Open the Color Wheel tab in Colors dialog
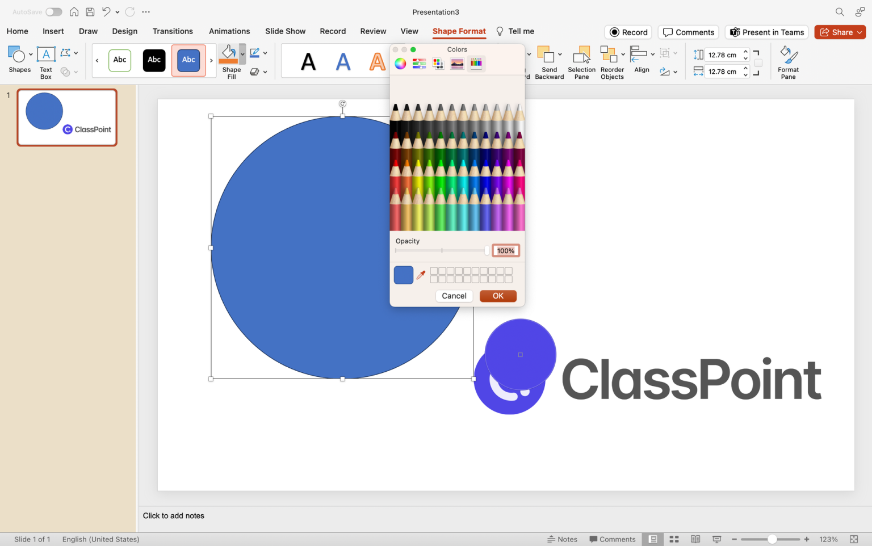 coord(400,64)
